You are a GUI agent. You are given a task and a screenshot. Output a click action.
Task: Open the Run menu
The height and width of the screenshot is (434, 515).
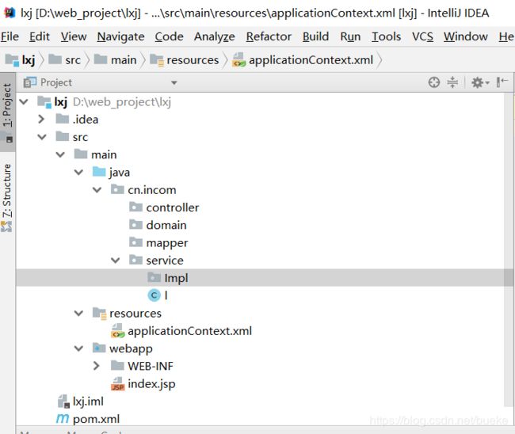[350, 36]
